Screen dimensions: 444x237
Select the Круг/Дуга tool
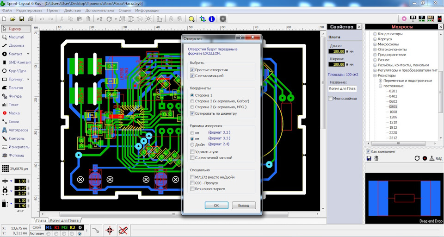pos(16,71)
